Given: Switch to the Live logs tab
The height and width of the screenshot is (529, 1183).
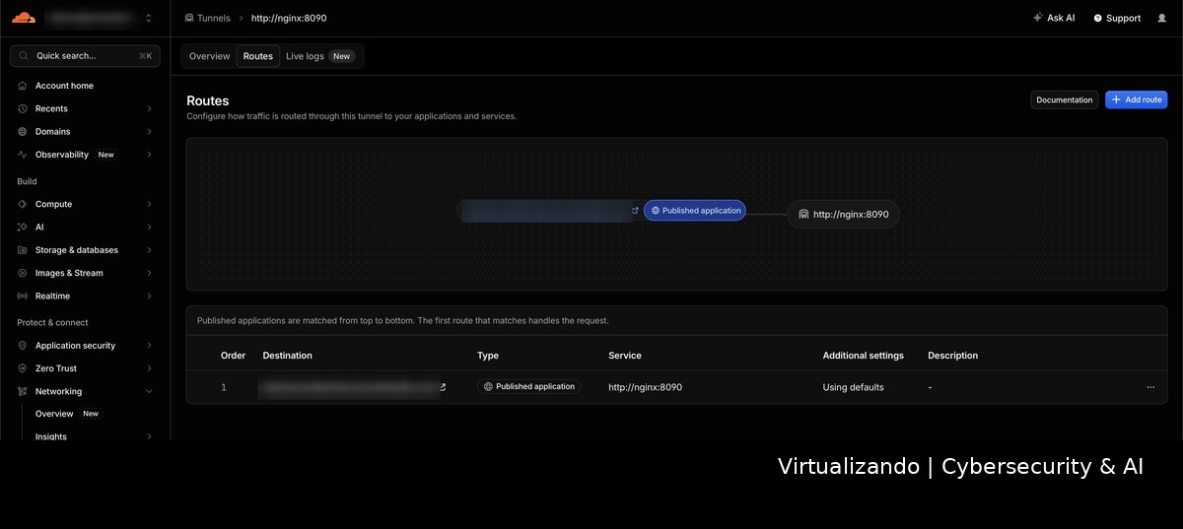Looking at the screenshot, I should tap(319, 56).
